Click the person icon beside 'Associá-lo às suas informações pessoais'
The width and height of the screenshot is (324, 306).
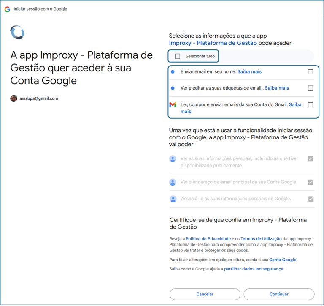[x=173, y=199]
